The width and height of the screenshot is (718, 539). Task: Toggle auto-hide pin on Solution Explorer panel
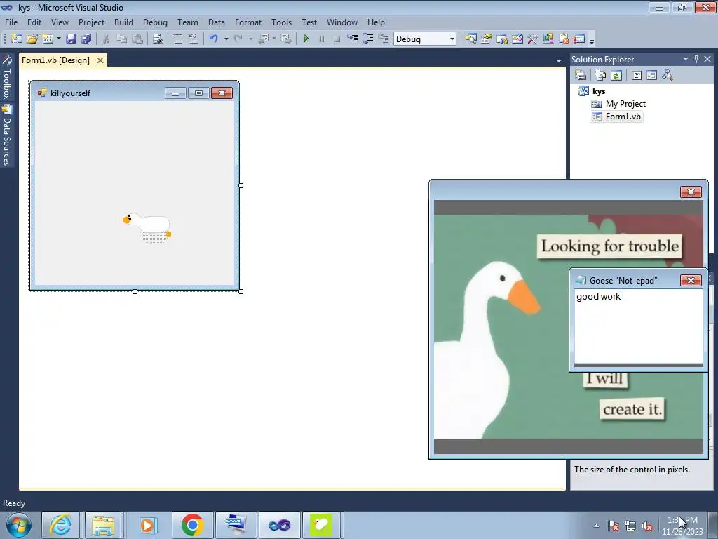click(x=696, y=59)
